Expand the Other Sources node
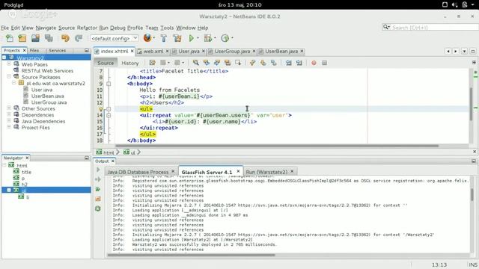 coord(9,108)
